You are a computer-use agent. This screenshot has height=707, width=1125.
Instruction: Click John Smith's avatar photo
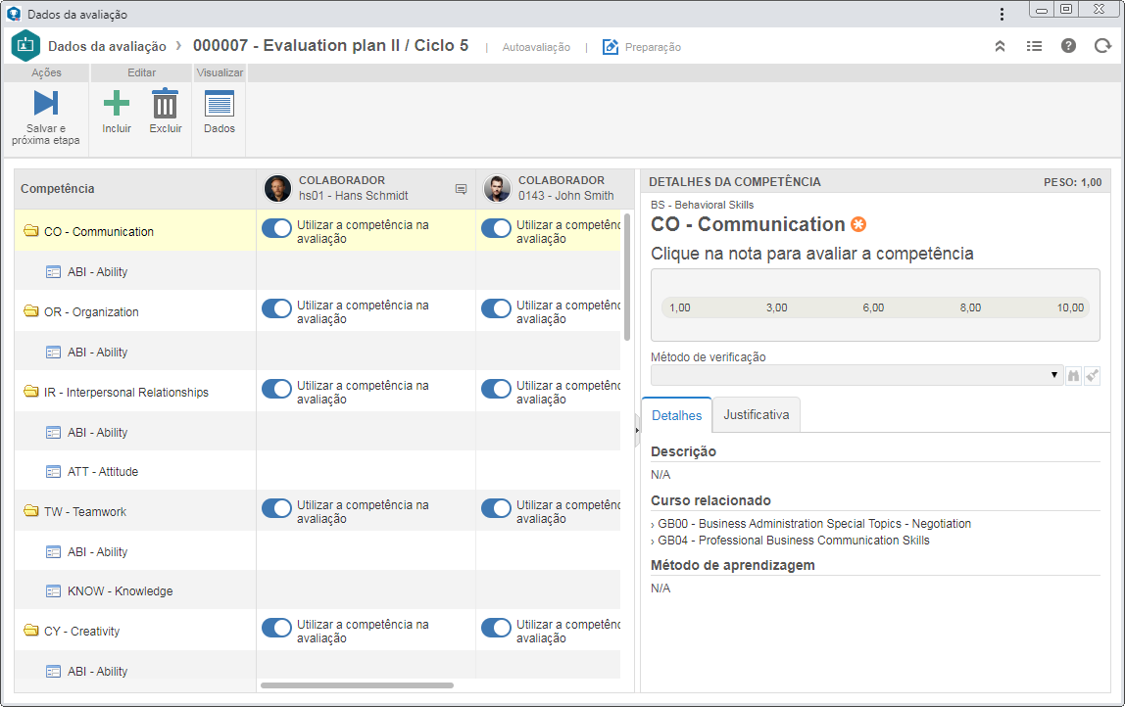click(x=497, y=189)
